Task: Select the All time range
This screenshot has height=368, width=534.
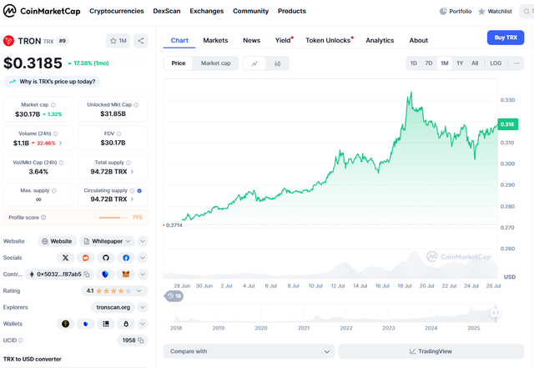Action: click(475, 63)
